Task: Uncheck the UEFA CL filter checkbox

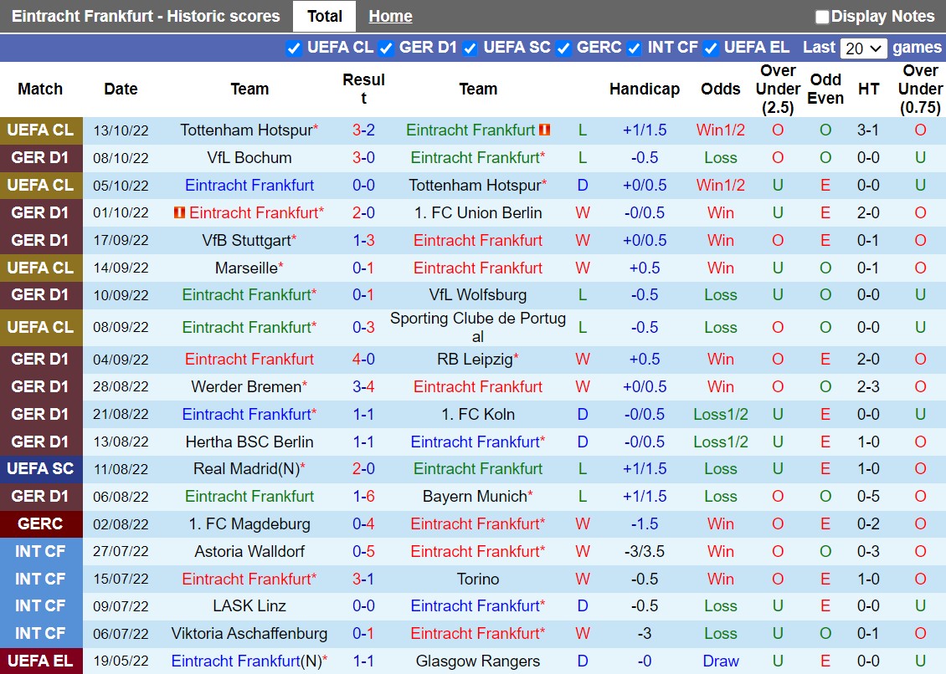Action: pos(294,49)
